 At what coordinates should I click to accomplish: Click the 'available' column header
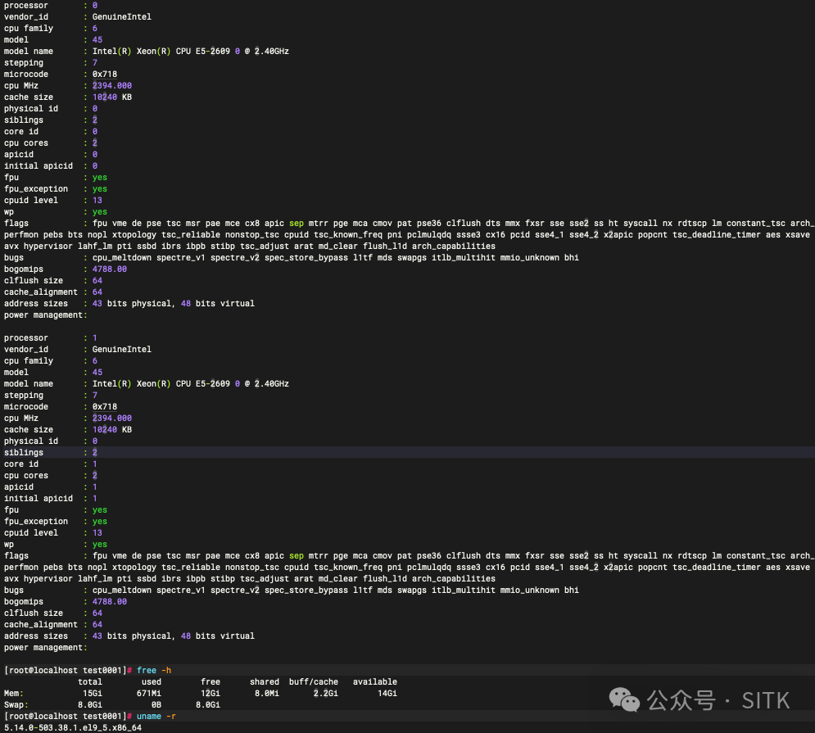click(375, 681)
